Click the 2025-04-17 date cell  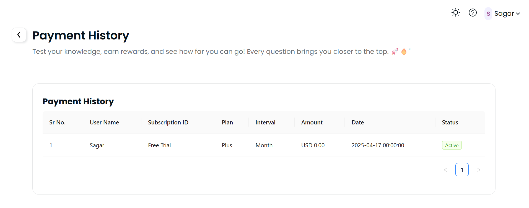[x=378, y=145]
